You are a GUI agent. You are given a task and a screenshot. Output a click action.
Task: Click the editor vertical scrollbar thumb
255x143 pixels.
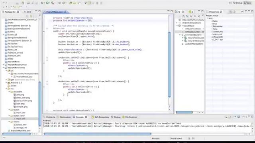tap(170, 64)
